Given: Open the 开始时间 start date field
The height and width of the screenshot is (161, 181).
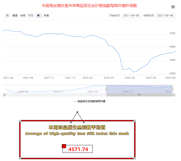Looking at the screenshot, I should tap(131, 16).
